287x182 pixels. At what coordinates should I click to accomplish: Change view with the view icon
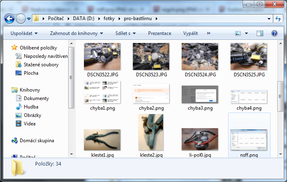[x=238, y=33]
